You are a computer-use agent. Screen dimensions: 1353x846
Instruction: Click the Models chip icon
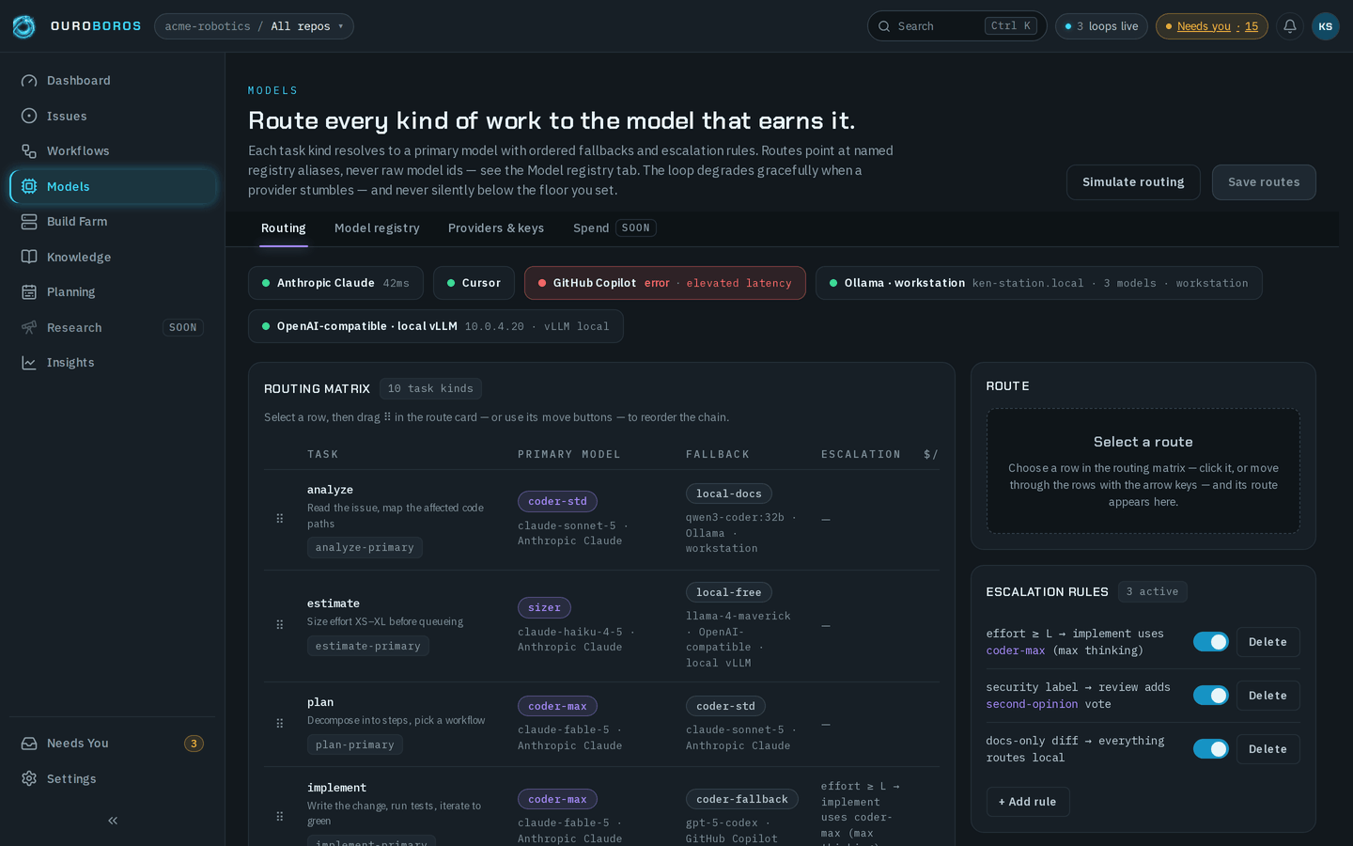click(29, 186)
